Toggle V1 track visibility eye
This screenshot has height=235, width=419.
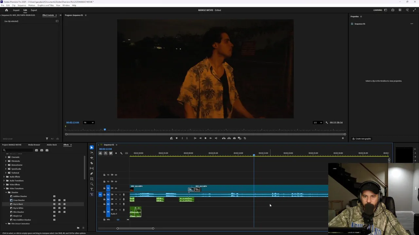click(116, 188)
